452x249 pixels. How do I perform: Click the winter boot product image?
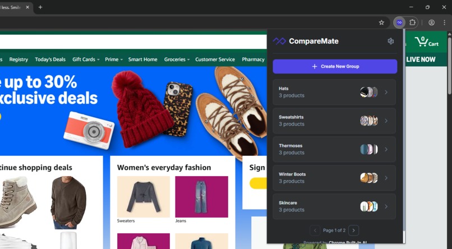pyautogui.click(x=18, y=202)
